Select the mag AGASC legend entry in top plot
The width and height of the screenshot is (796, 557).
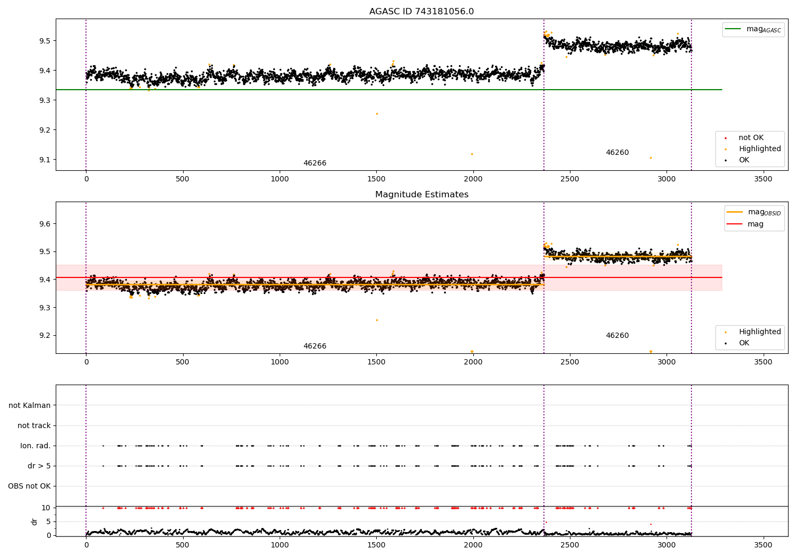pos(753,29)
